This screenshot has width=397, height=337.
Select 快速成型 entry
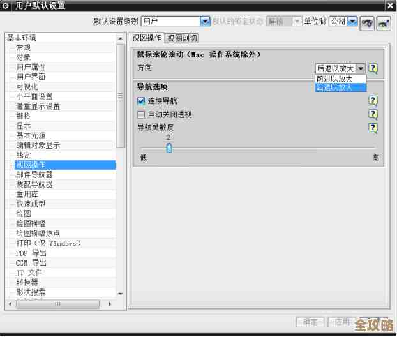click(x=31, y=204)
